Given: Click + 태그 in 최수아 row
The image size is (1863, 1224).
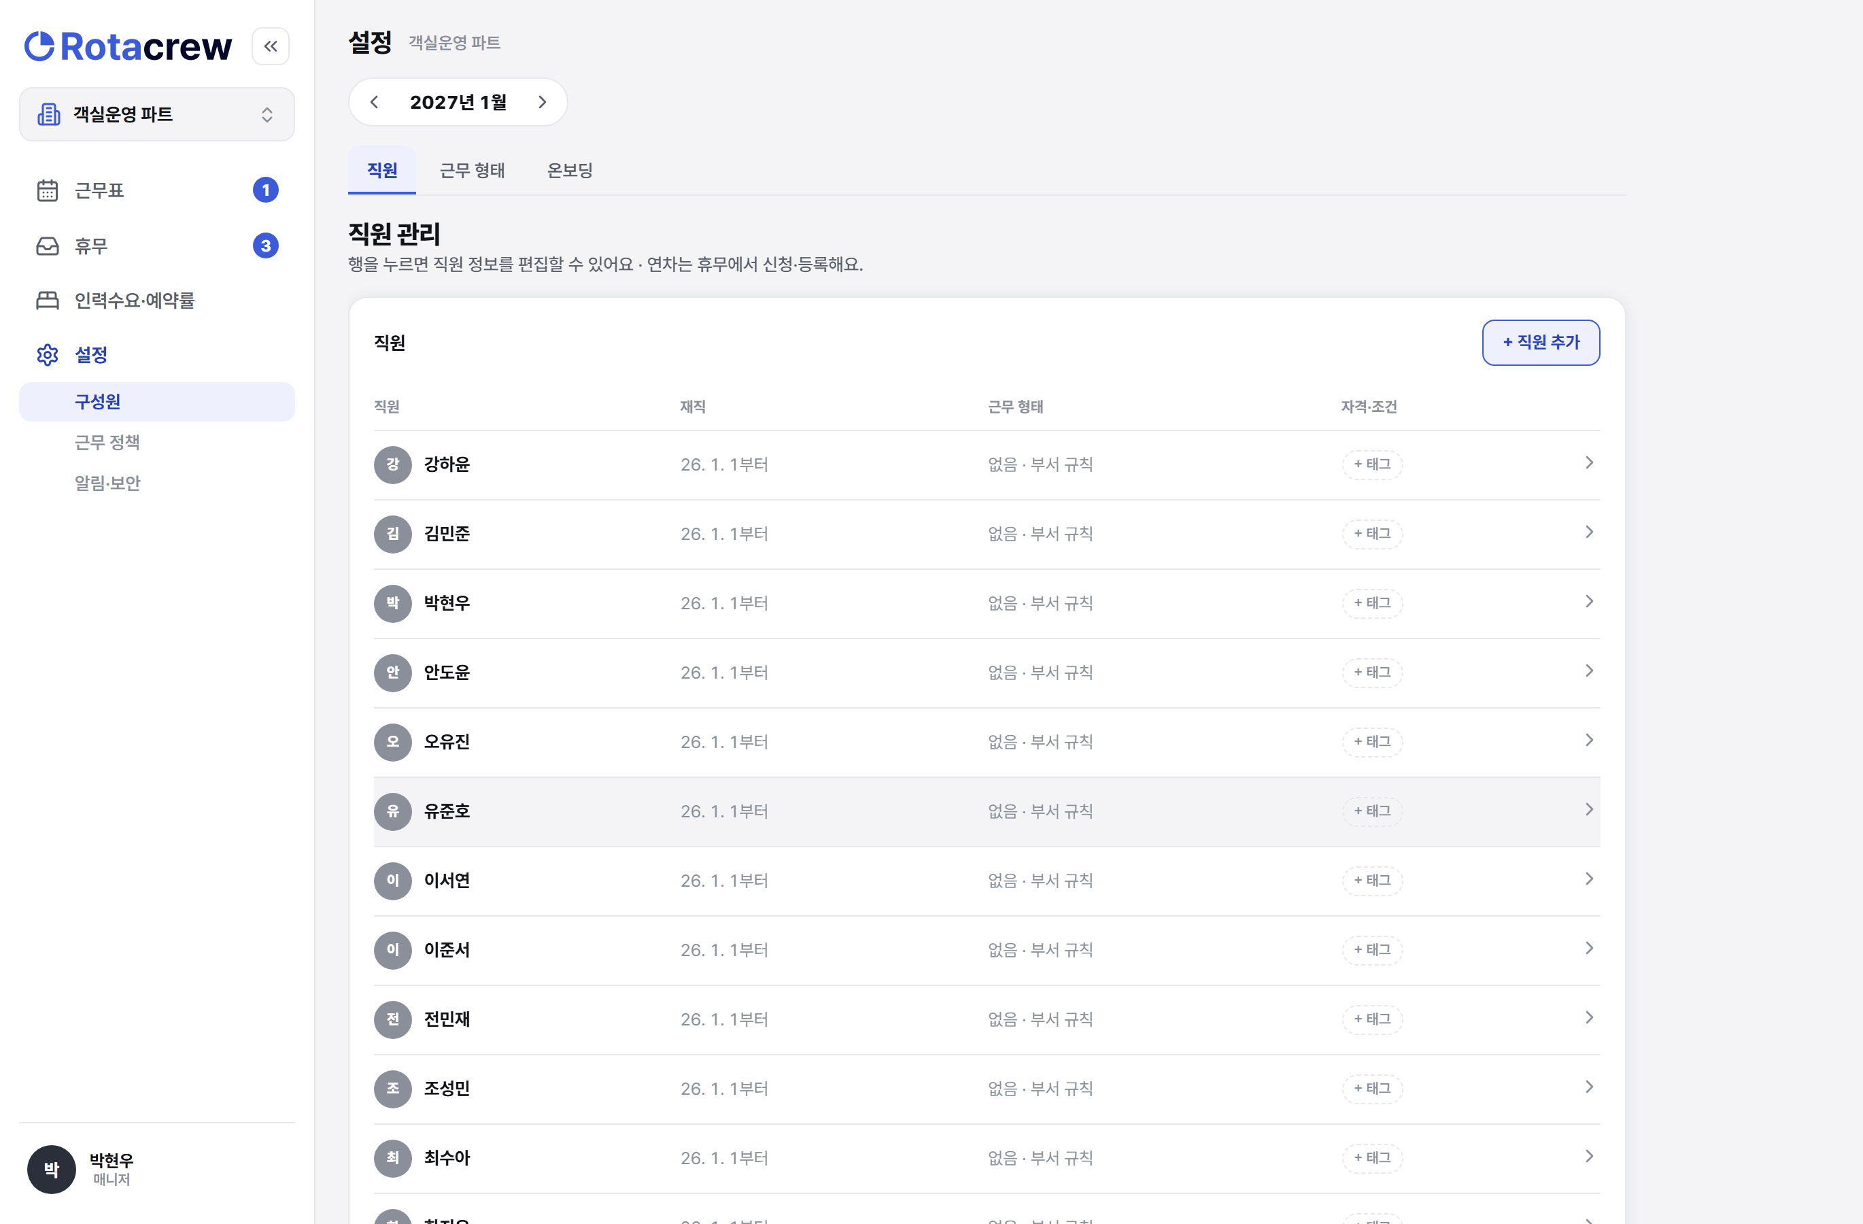Looking at the screenshot, I should tap(1371, 1157).
